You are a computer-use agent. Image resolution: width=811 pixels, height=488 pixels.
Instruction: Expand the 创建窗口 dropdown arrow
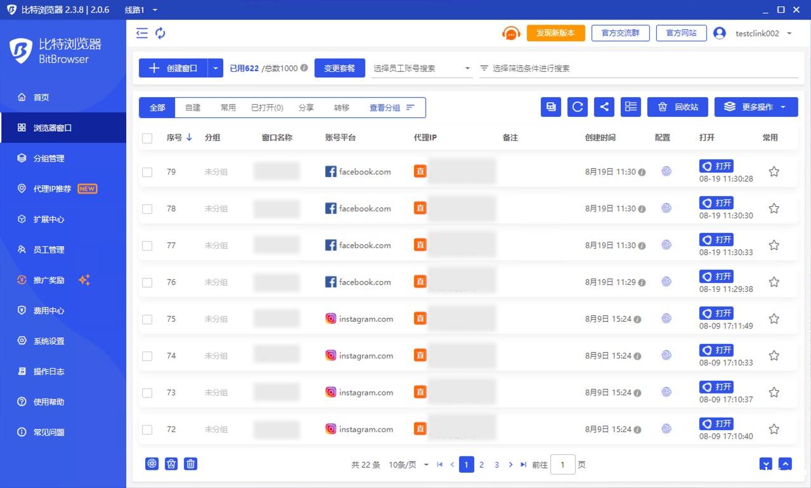(216, 68)
